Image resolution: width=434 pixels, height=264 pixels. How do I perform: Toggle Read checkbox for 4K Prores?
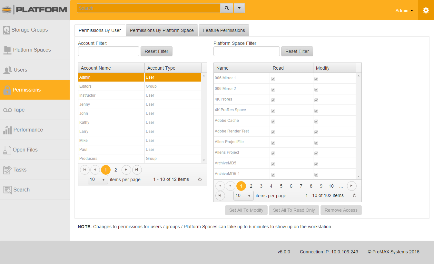(273, 100)
